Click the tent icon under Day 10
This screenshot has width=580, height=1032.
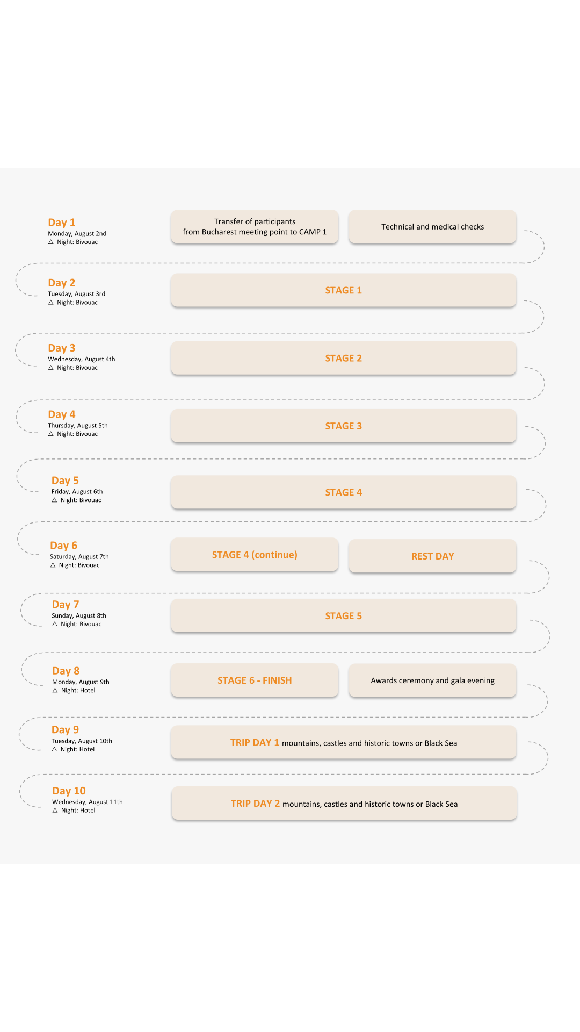coord(55,810)
